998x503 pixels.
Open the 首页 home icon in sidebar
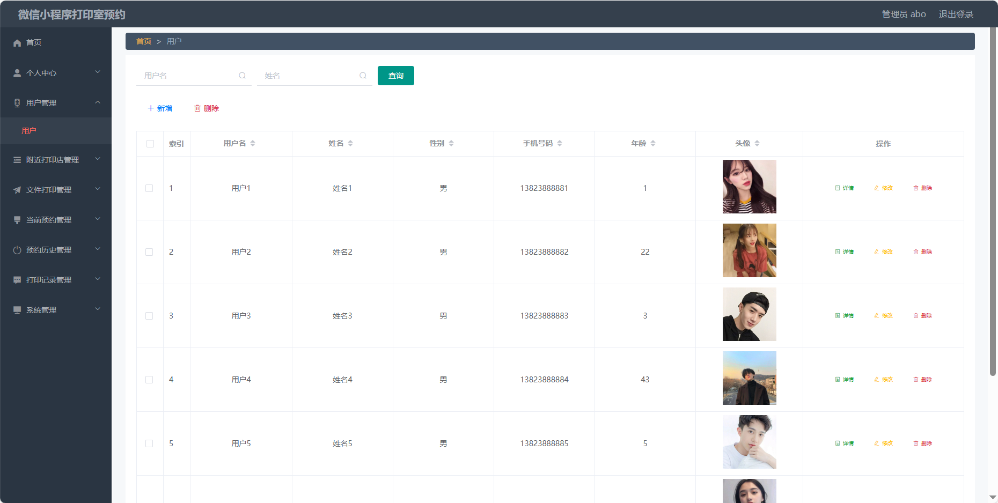17,43
